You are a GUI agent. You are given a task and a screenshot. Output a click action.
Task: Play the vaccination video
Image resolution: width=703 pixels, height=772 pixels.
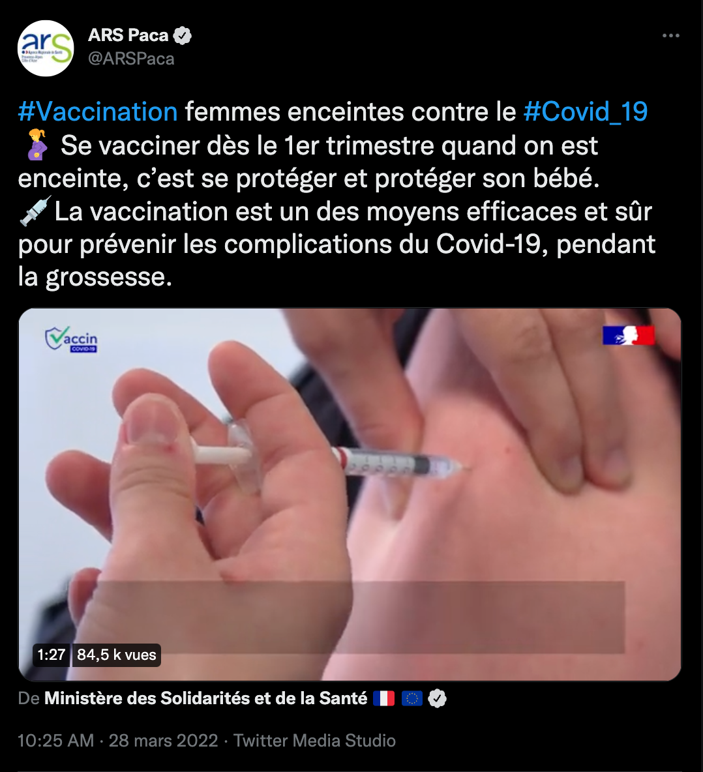[350, 494]
